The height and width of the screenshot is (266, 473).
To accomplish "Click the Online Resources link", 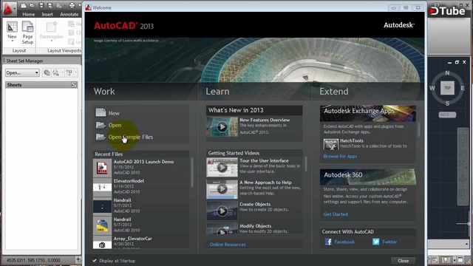I will 228,245.
